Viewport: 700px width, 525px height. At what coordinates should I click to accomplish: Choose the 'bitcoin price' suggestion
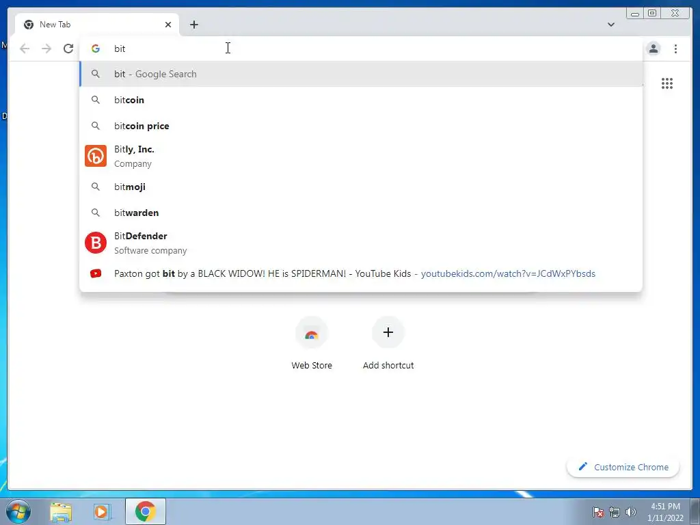[361, 126]
